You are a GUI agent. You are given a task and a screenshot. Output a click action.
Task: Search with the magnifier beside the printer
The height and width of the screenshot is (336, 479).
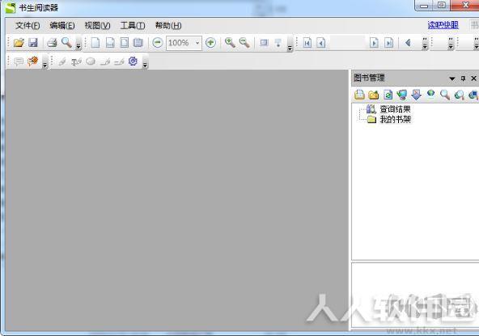tap(66, 42)
